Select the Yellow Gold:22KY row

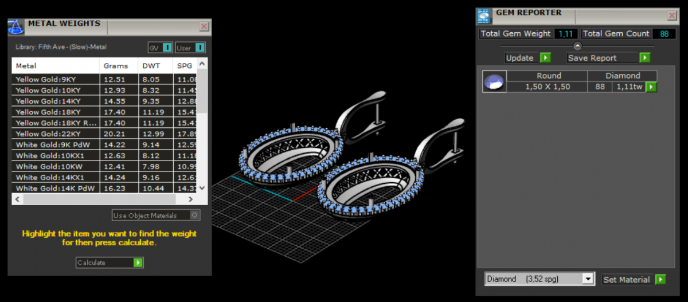[x=104, y=134]
